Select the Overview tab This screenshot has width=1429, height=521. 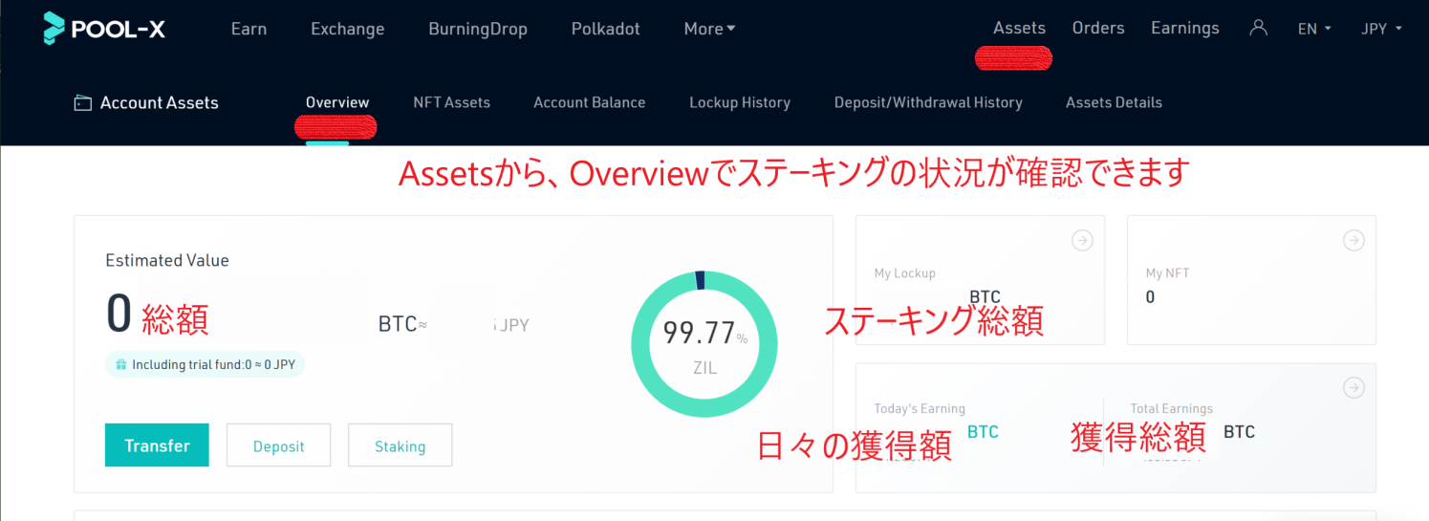click(x=337, y=102)
